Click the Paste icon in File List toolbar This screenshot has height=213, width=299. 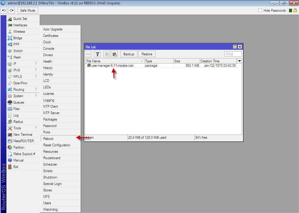click(x=114, y=54)
